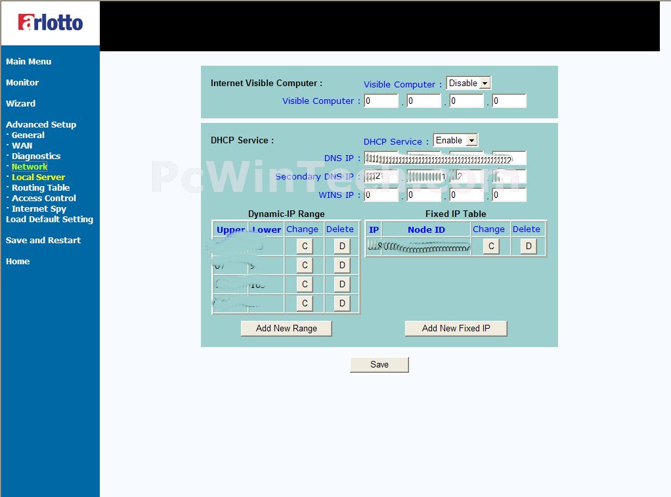Click first DNS IP octet field
671x497 pixels.
pyautogui.click(x=381, y=158)
